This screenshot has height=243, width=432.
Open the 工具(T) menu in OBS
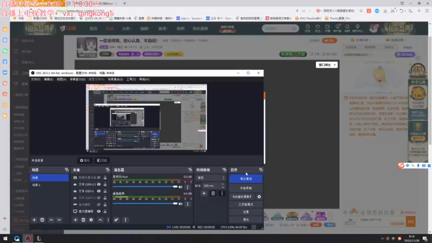(x=131, y=79)
